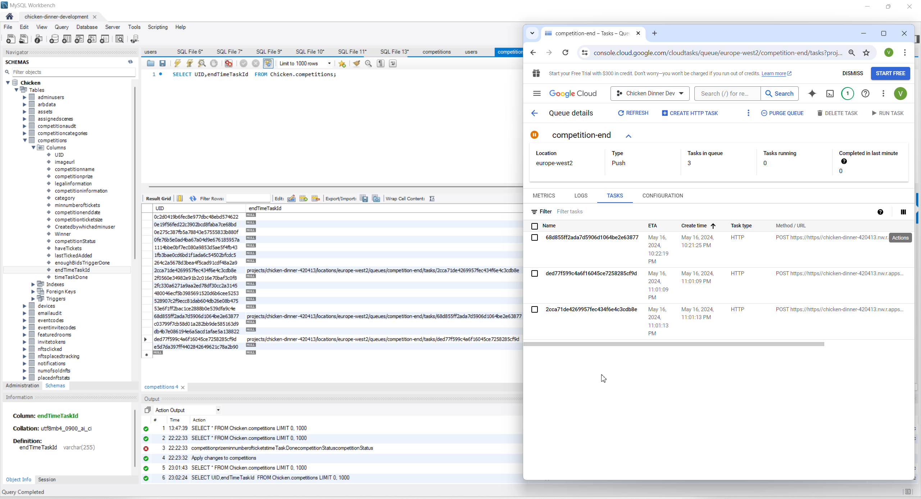Click the Cloud Shell terminal icon
This screenshot has height=499, width=921.
click(830, 94)
